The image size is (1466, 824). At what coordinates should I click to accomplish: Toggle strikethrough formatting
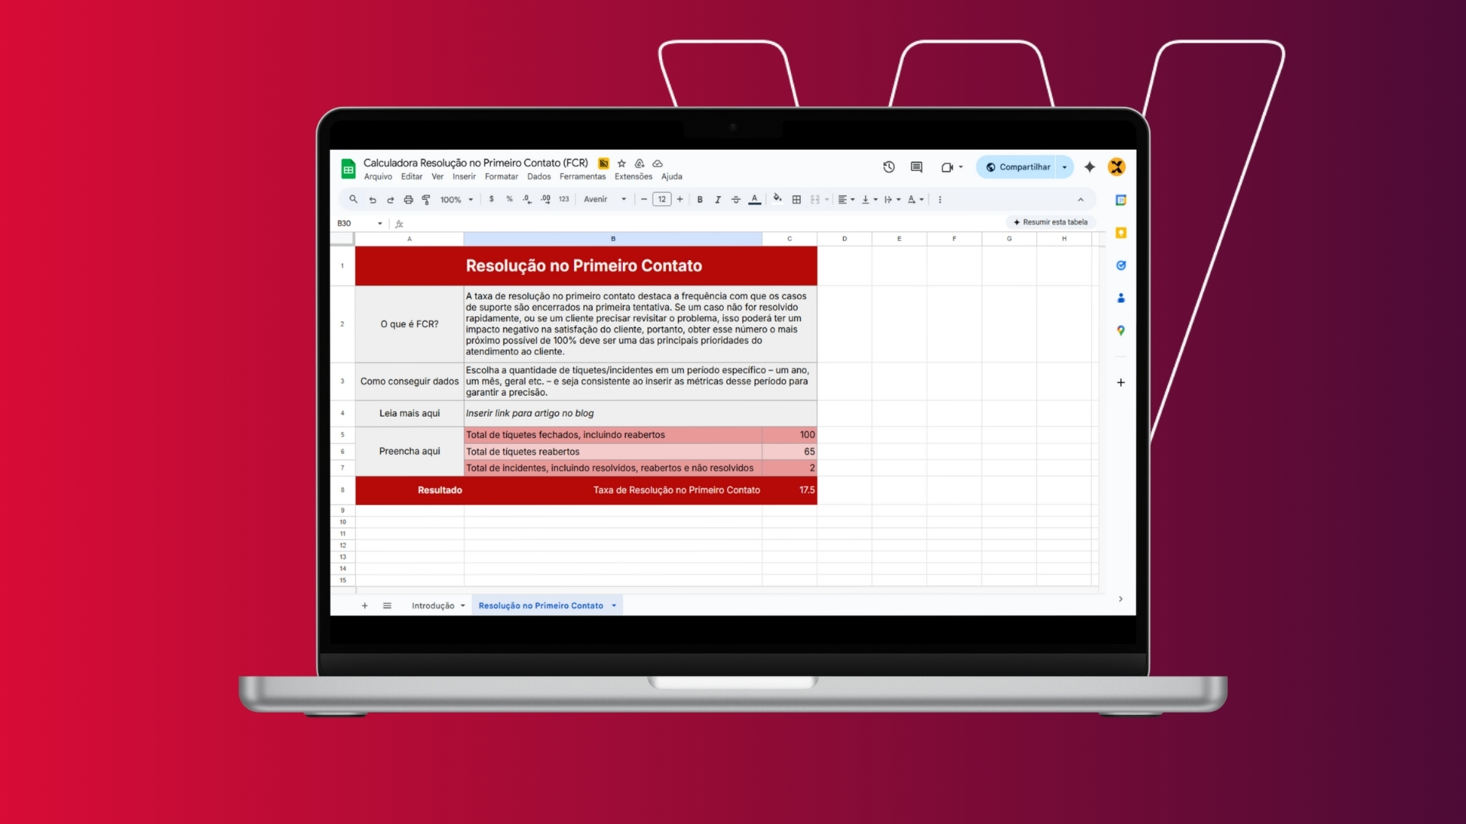coord(736,200)
